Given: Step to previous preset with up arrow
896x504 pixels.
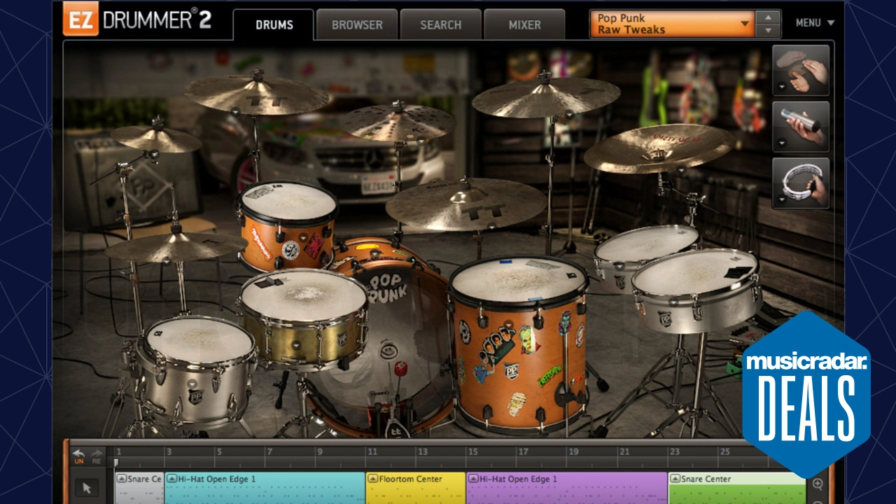Looking at the screenshot, I should coord(769,17).
